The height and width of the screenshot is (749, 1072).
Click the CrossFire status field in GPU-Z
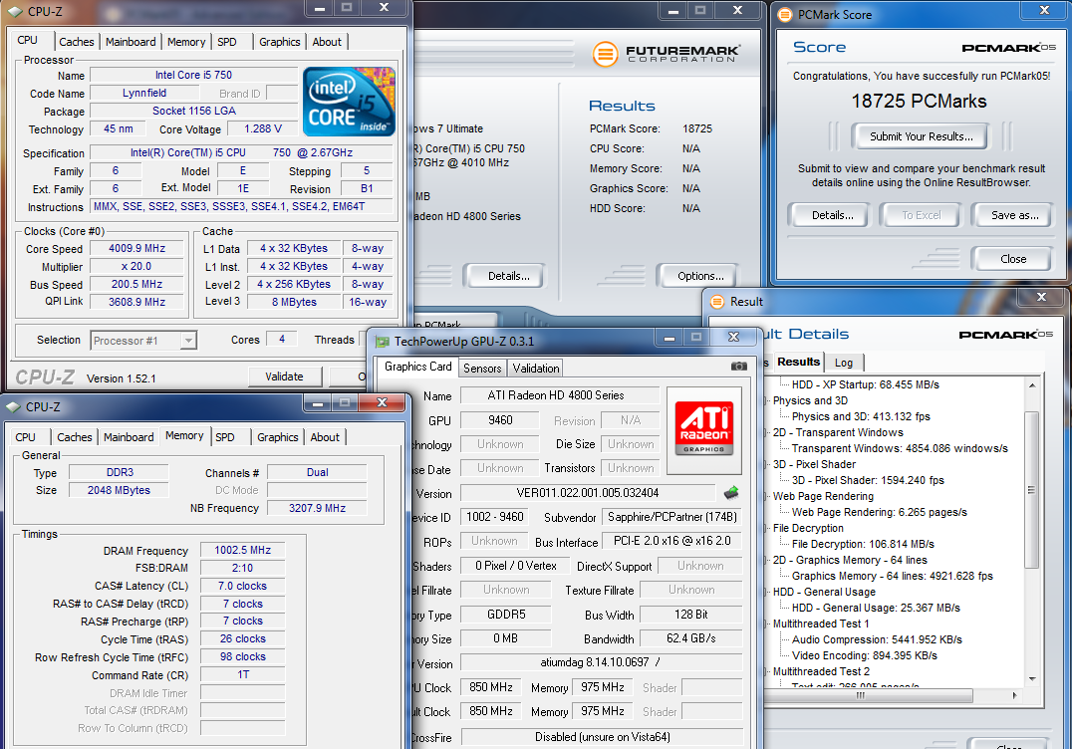pyautogui.click(x=602, y=737)
